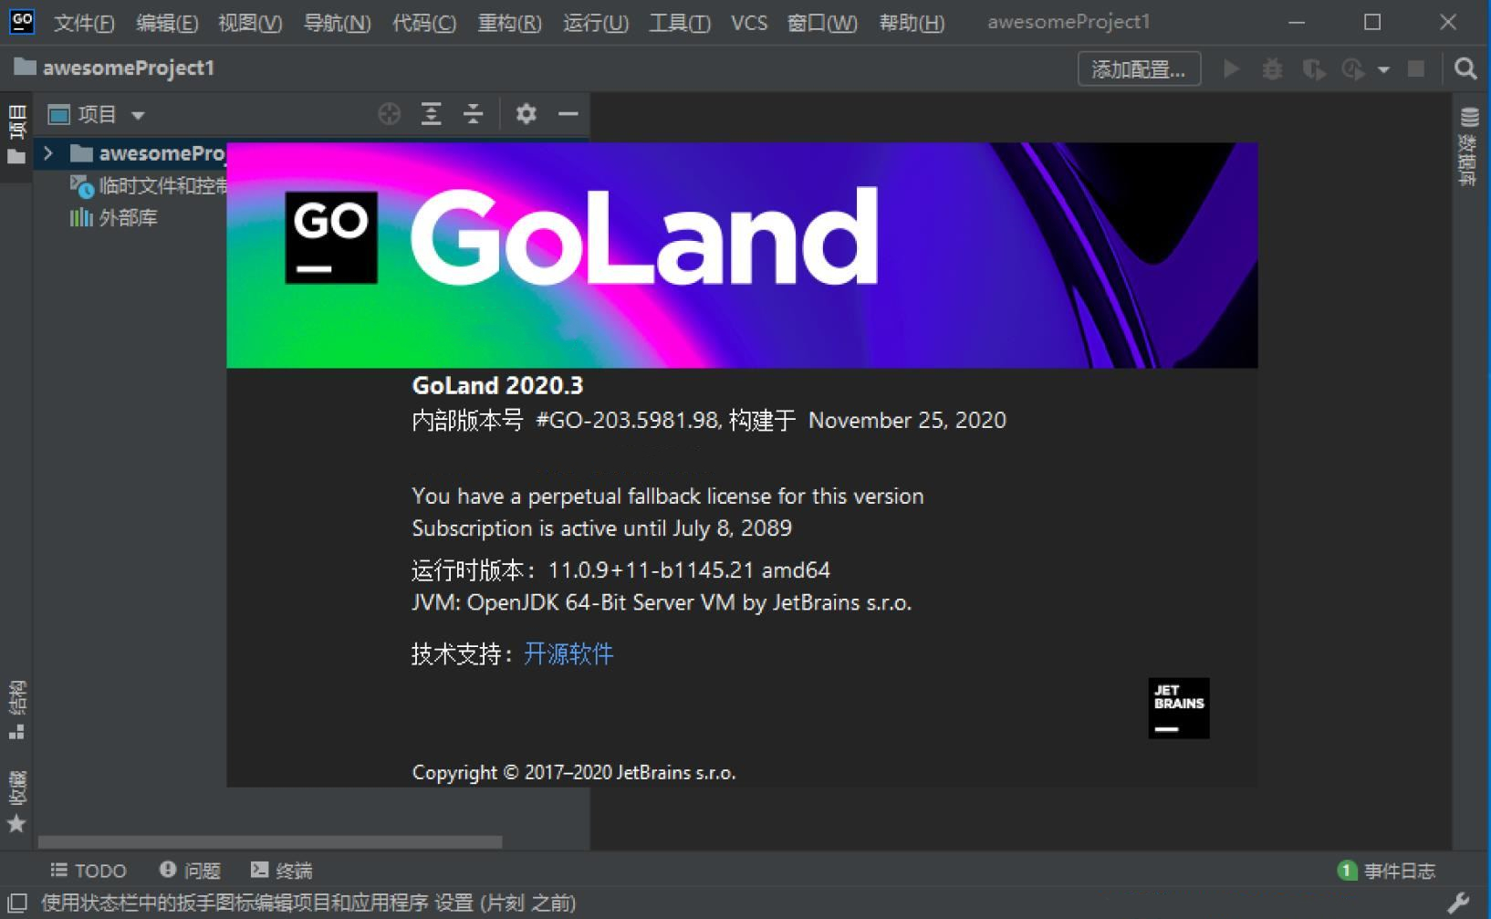Toggle the Favorites star side panel
Screen dimensions: 1491x919
[16, 803]
